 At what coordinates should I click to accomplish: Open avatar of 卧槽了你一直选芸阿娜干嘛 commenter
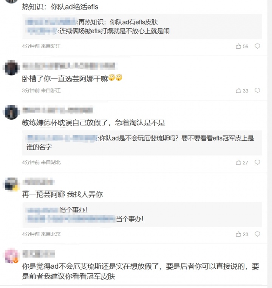click(12, 68)
